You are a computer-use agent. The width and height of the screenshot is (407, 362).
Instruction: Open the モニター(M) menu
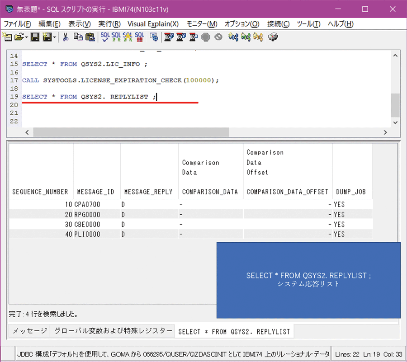202,24
